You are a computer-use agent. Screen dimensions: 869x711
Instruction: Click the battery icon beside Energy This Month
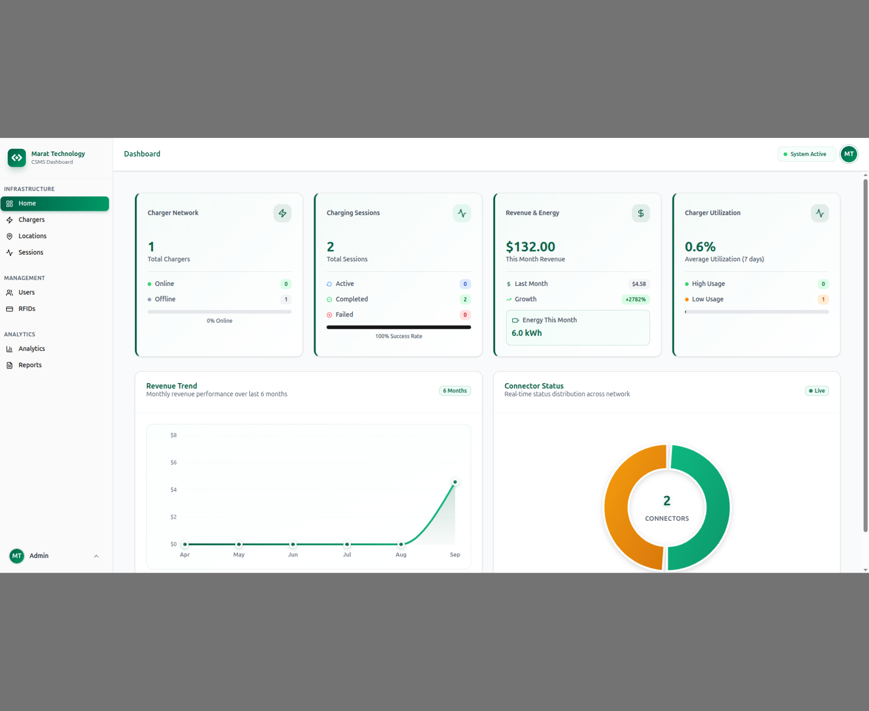515,320
